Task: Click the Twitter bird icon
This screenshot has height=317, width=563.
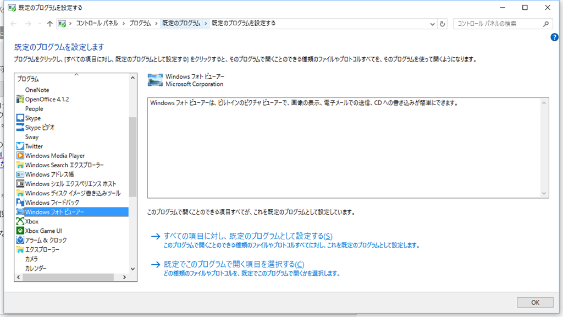Action: pyautogui.click(x=20, y=146)
